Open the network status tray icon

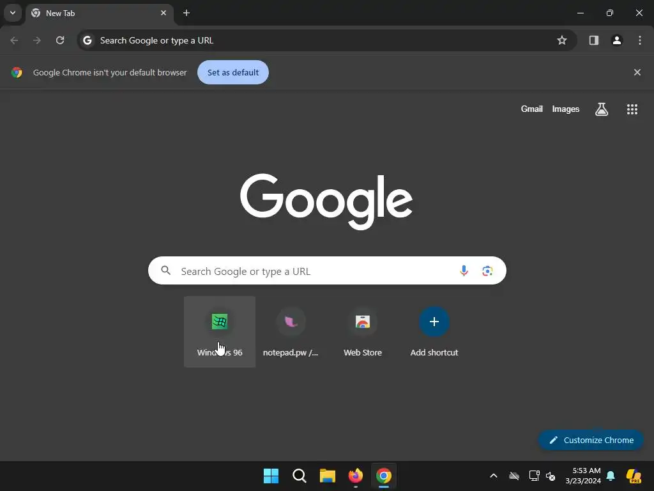(535, 476)
